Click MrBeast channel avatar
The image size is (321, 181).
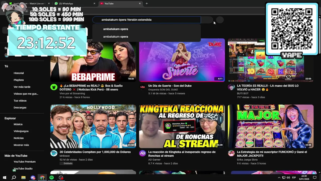click(54, 153)
